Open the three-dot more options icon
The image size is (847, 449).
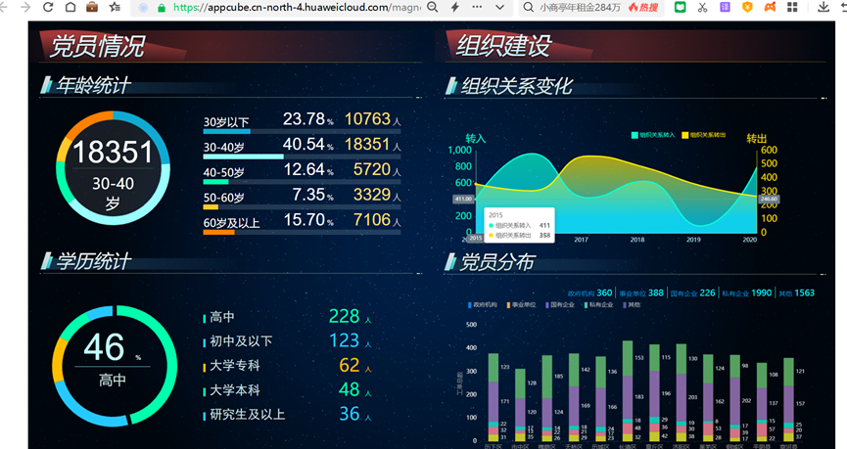[x=477, y=7]
